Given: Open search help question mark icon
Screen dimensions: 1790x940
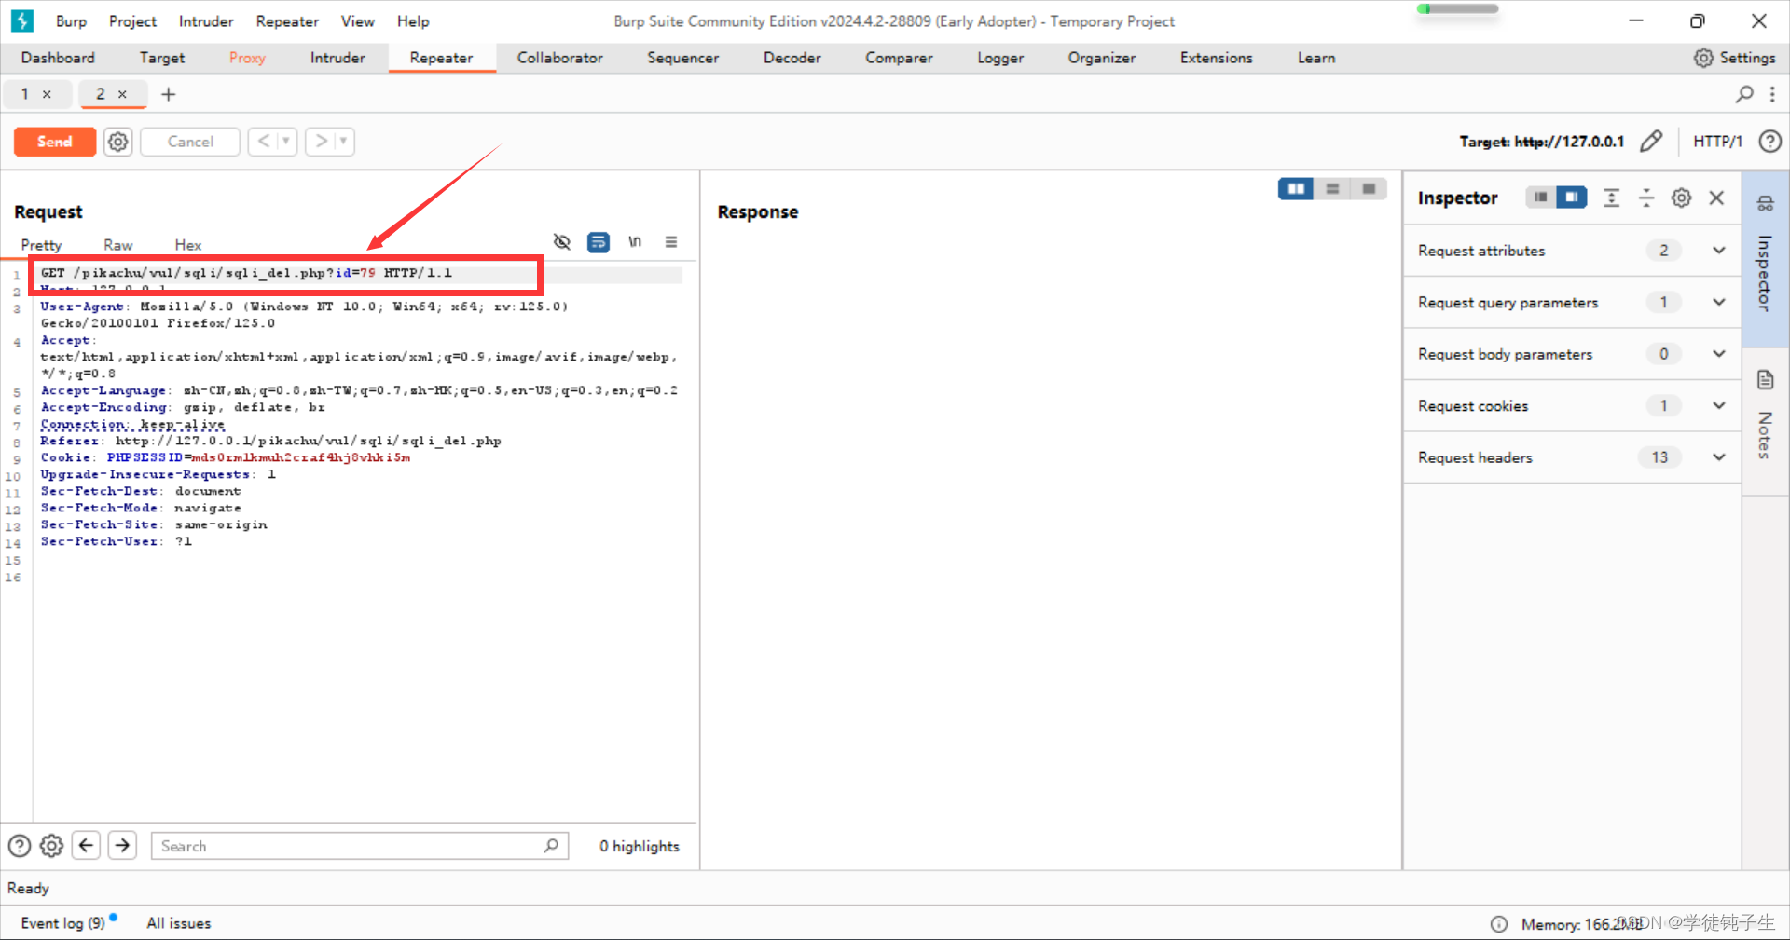Looking at the screenshot, I should (20, 846).
